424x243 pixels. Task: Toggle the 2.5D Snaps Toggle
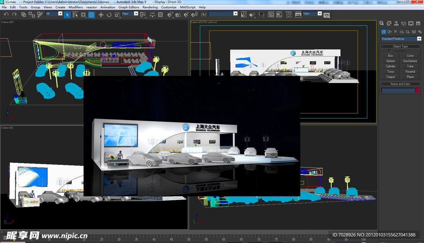coord(170,14)
